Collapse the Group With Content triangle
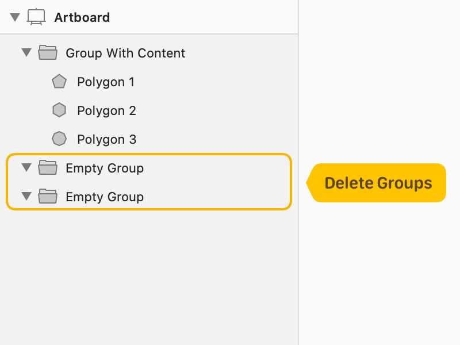Image resolution: width=460 pixels, height=345 pixels. pyautogui.click(x=26, y=52)
